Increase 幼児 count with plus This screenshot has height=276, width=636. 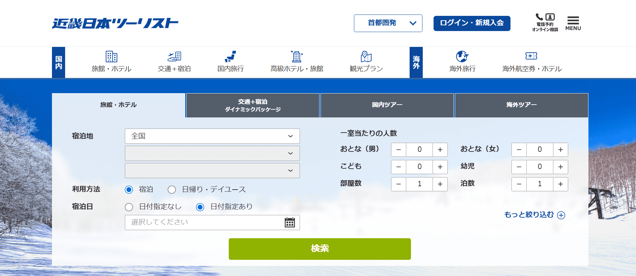tap(560, 167)
